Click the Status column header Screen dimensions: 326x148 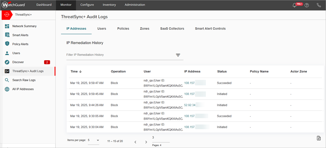click(x=222, y=71)
